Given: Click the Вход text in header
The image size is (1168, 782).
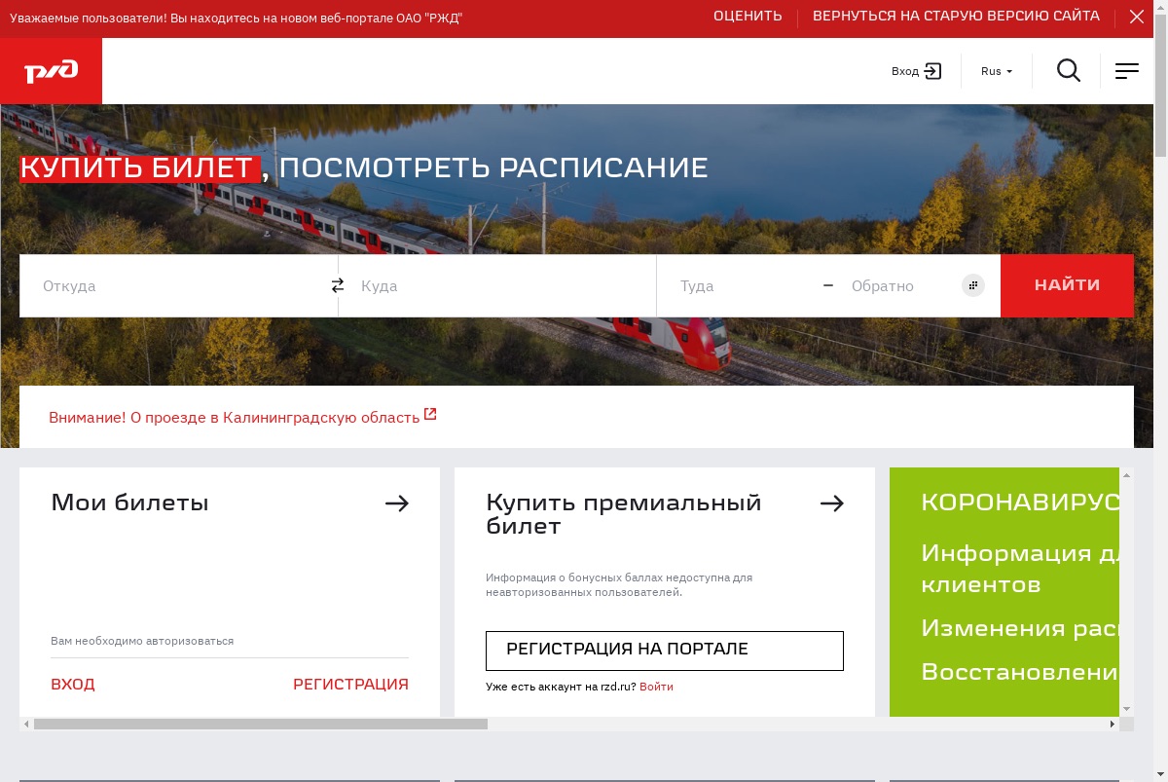Looking at the screenshot, I should (905, 71).
